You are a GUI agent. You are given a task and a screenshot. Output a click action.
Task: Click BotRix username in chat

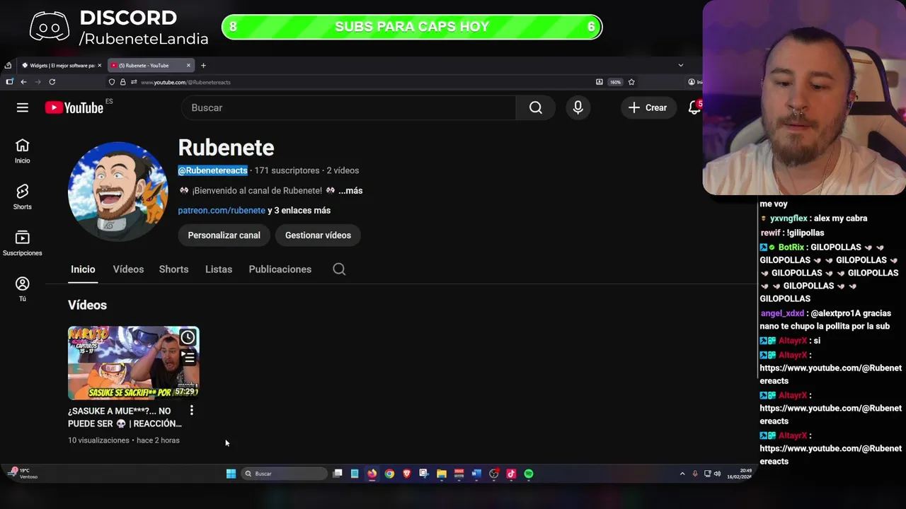(791, 247)
